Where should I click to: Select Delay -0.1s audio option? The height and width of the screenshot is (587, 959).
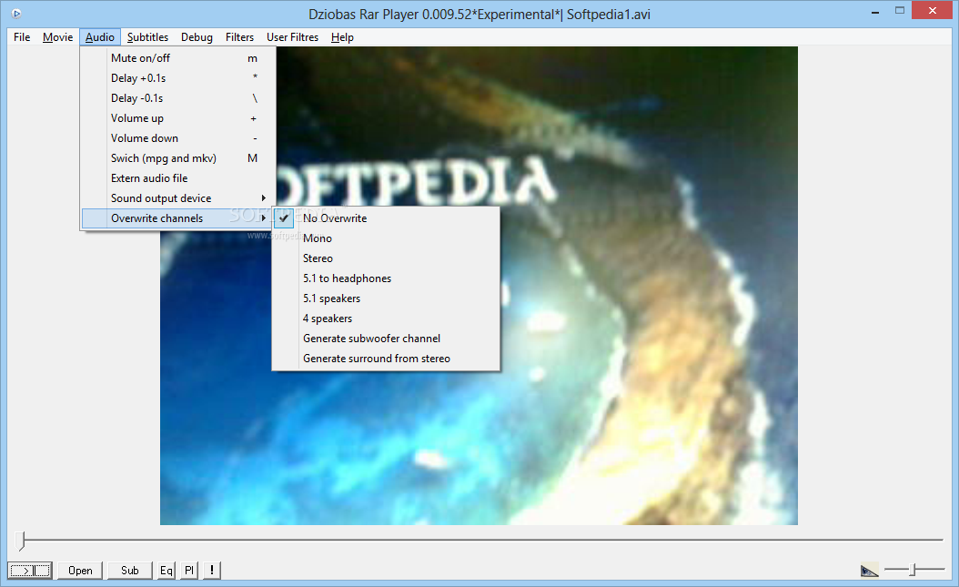click(178, 98)
